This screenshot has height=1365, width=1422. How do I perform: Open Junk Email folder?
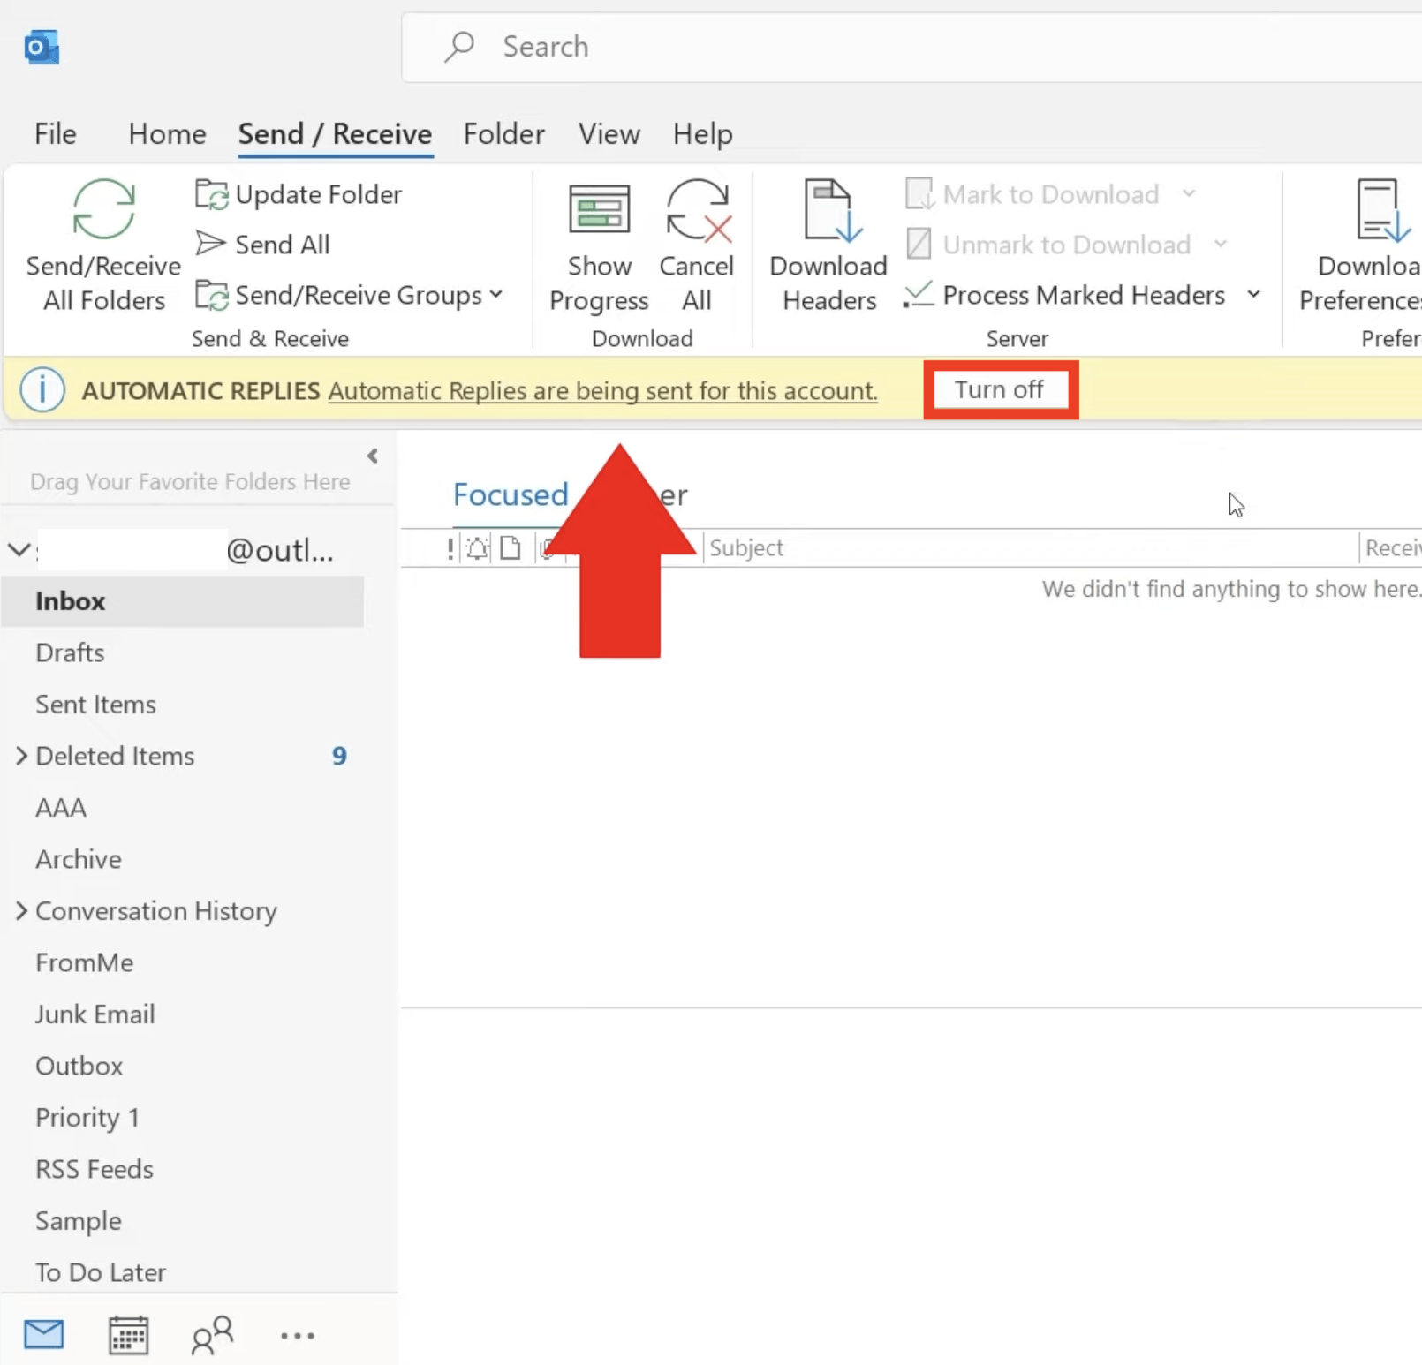pos(95,1014)
